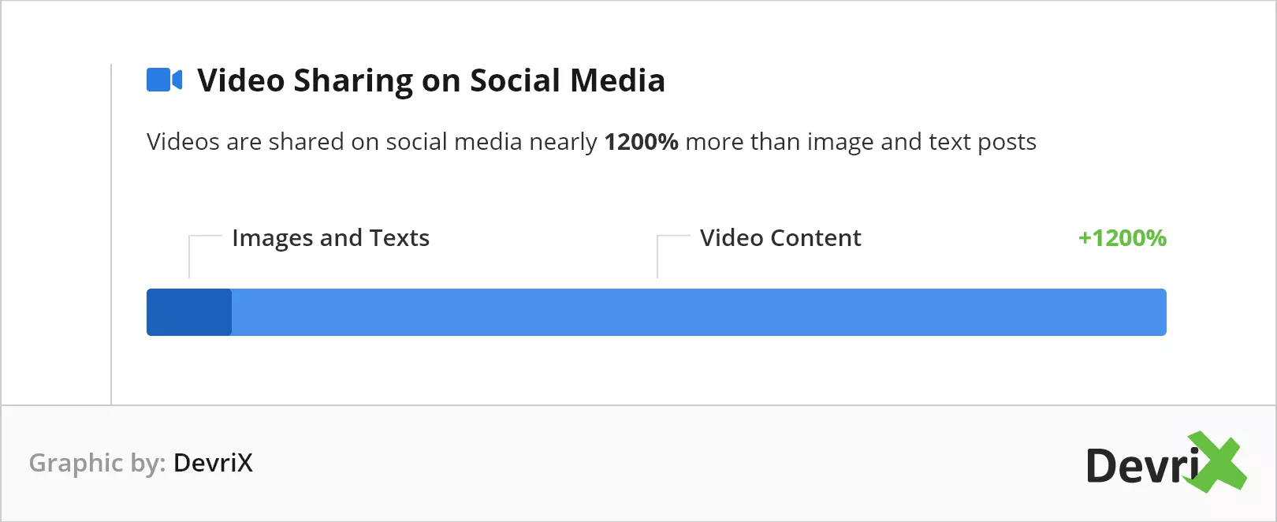Click the Images and Texts label
This screenshot has height=522, width=1277.
(330, 238)
